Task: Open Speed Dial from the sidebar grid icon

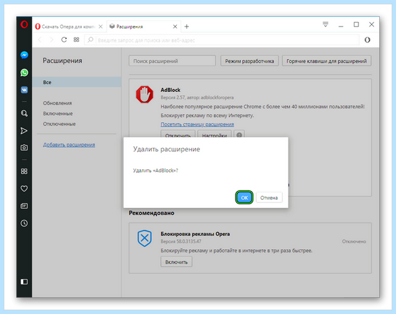Action: click(x=24, y=171)
